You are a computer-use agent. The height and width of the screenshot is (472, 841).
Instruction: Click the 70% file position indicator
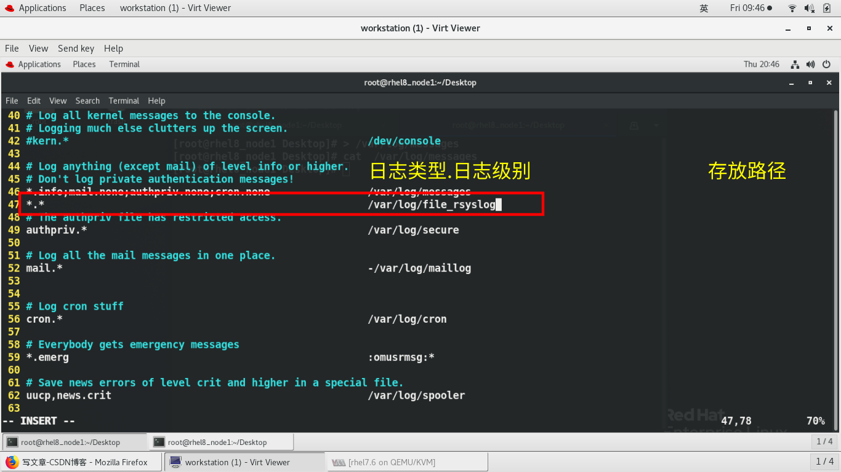pyautogui.click(x=815, y=421)
